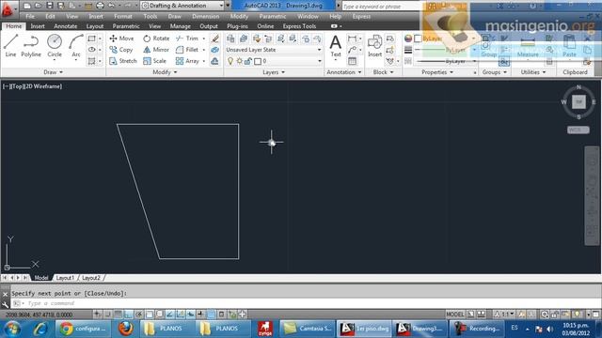Select the Arc tool
Image resolution: width=602 pixels, height=338 pixels.
point(76,46)
